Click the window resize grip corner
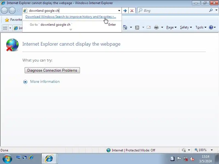Image resolution: width=219 pixels, height=164 pixels. (x=217, y=151)
